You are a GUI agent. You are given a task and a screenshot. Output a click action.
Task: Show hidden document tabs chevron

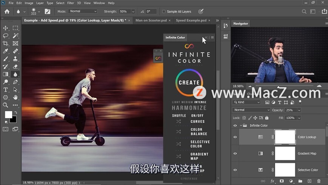click(217, 20)
